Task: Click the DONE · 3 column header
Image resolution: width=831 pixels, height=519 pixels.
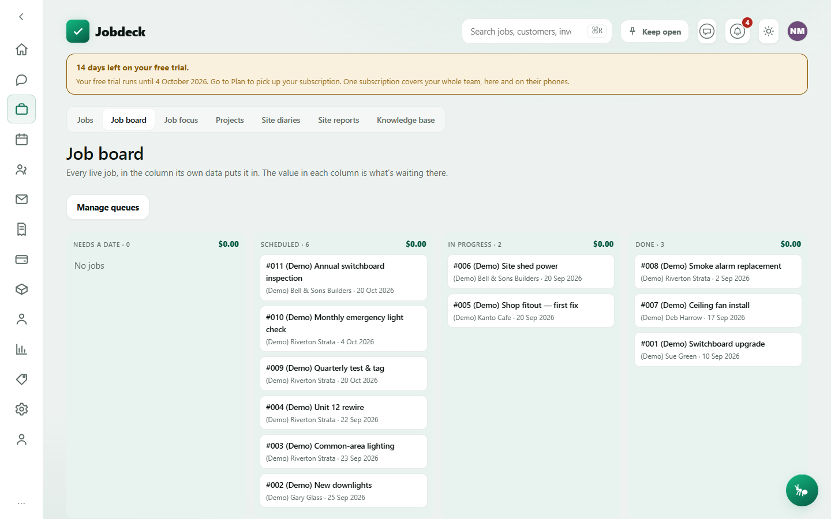Action: click(650, 245)
